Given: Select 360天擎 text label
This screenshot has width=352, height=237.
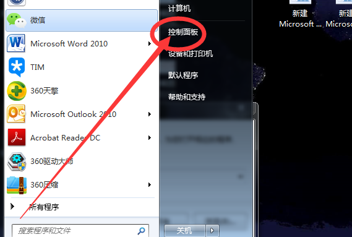Looking at the screenshot, I should 45,91.
